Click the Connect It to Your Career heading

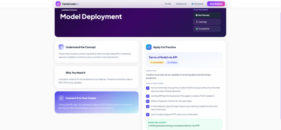coord(81,98)
